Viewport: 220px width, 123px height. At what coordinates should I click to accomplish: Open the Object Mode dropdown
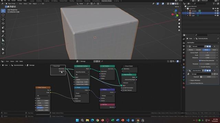coord(11,4)
